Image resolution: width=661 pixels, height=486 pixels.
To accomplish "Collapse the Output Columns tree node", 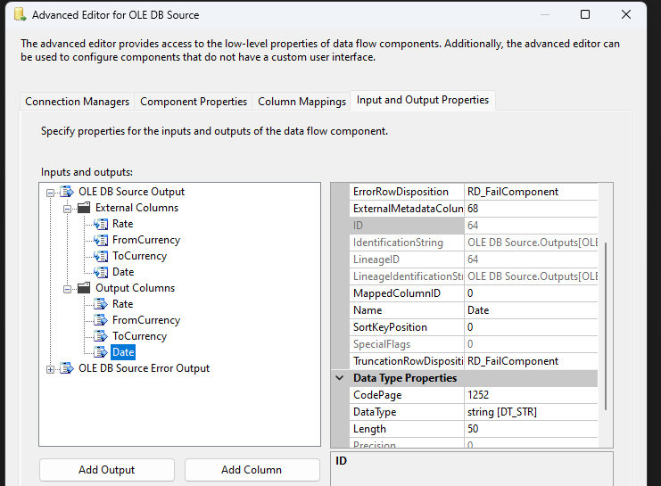I will point(68,288).
